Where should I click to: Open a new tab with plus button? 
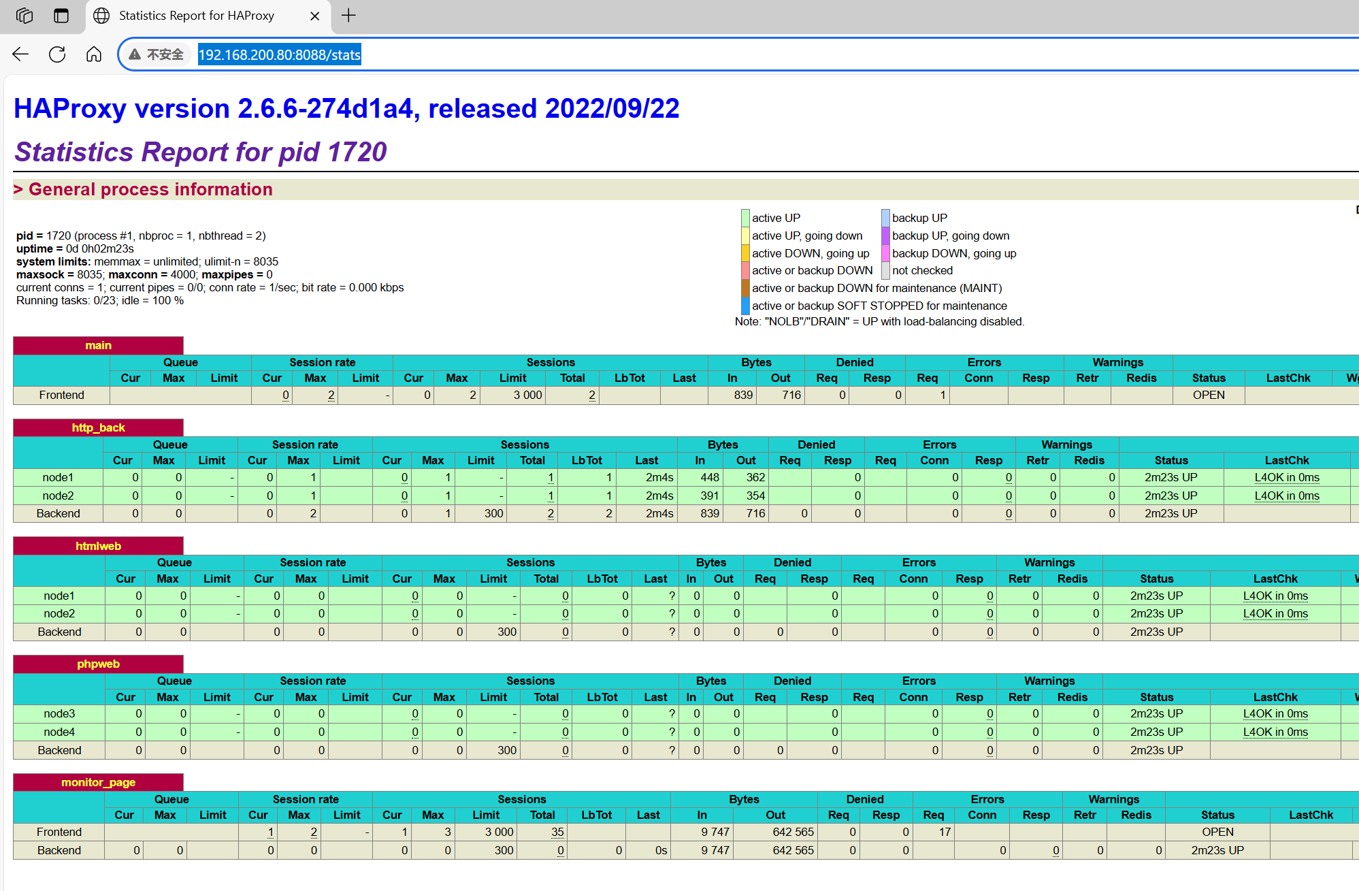(348, 16)
